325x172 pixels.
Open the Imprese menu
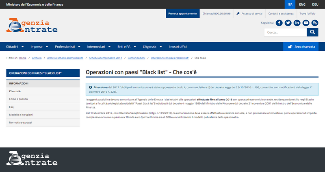click(37, 47)
